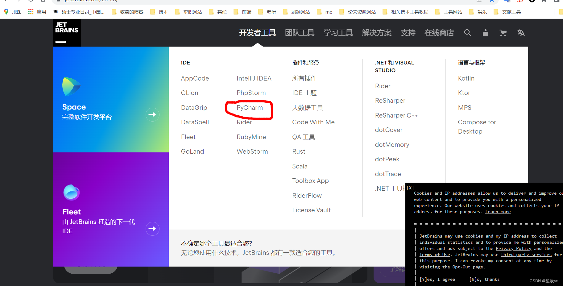Viewport: 563px width, 286px height.
Task: Open the 在线商店 menu item
Action: click(x=439, y=33)
